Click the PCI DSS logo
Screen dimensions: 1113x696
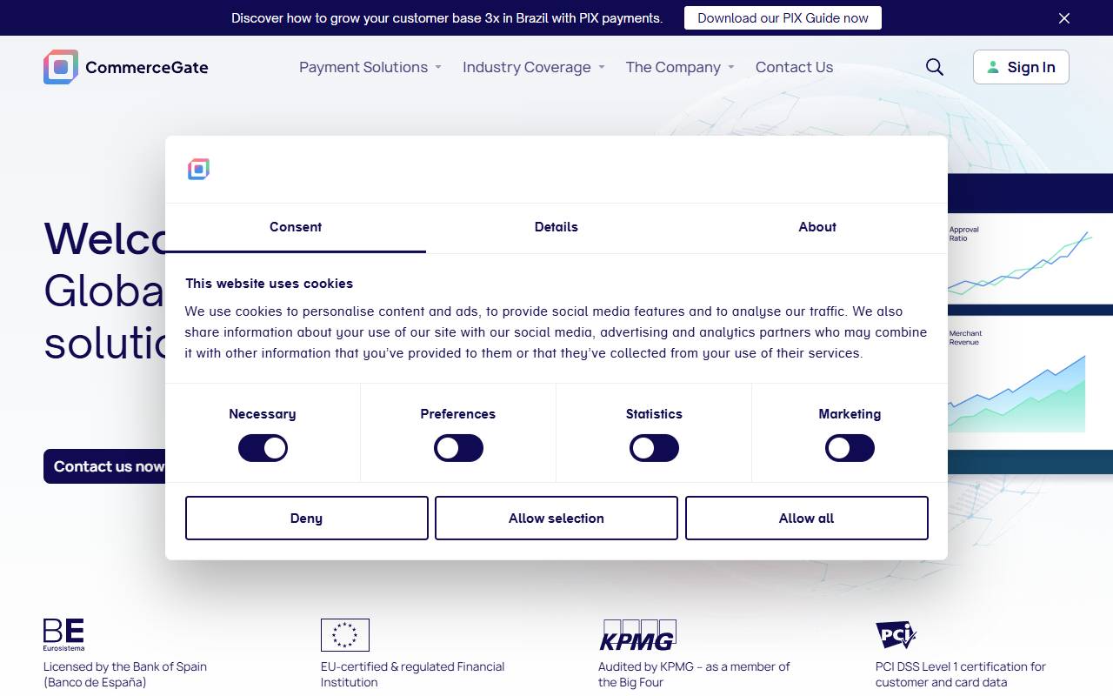tap(896, 635)
